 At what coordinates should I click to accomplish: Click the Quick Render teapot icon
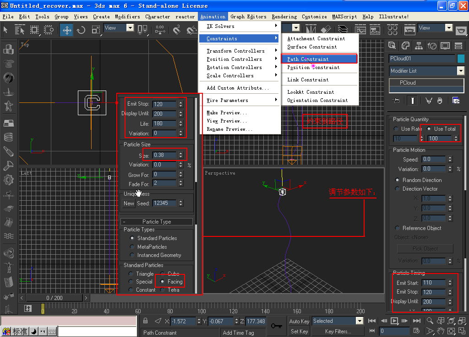coord(461,30)
